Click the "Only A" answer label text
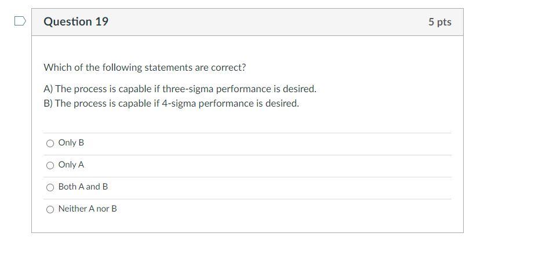 [71, 165]
